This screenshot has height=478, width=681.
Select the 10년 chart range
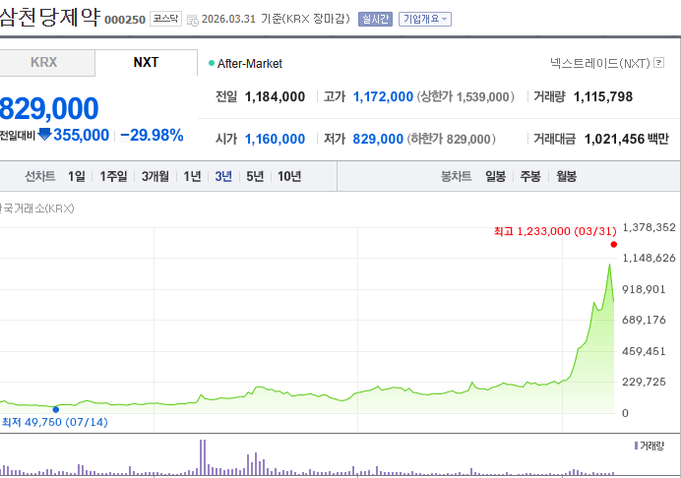click(x=289, y=176)
